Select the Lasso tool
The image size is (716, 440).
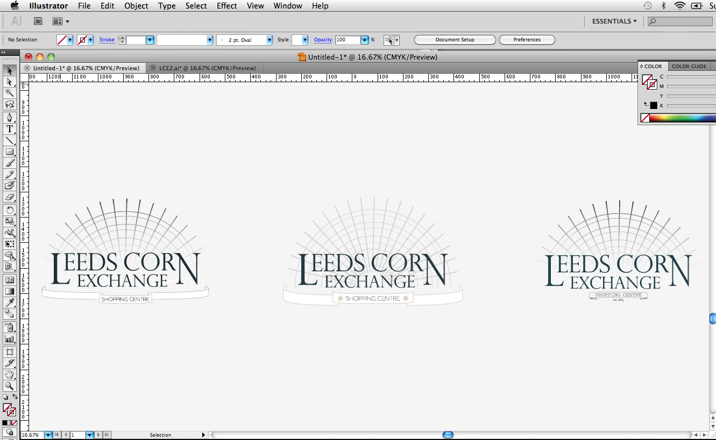click(10, 104)
